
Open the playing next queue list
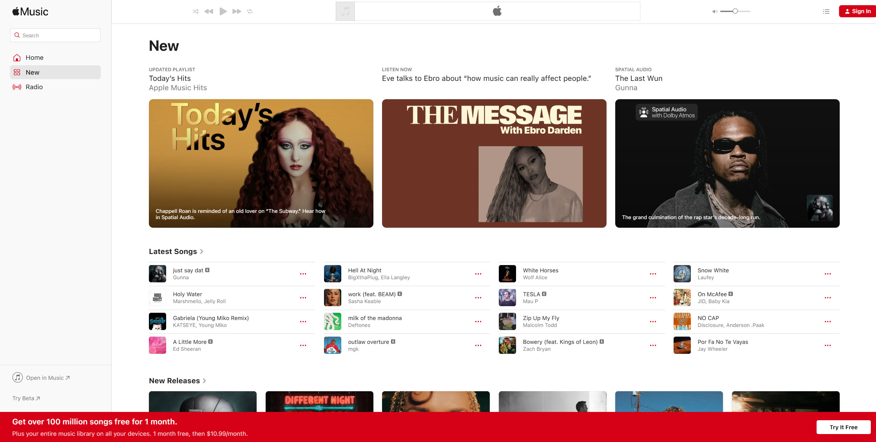tap(826, 11)
